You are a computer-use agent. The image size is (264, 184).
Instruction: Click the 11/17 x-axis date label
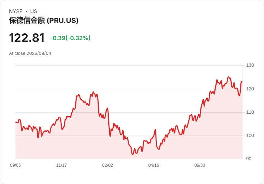[x=61, y=165]
